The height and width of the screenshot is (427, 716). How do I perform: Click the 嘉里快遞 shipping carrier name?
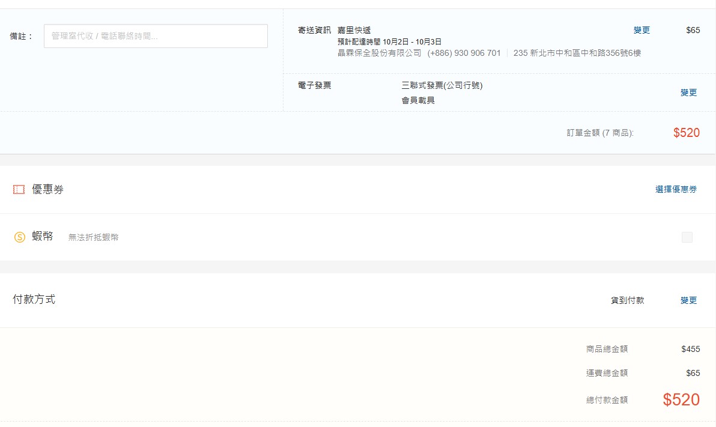(x=354, y=30)
